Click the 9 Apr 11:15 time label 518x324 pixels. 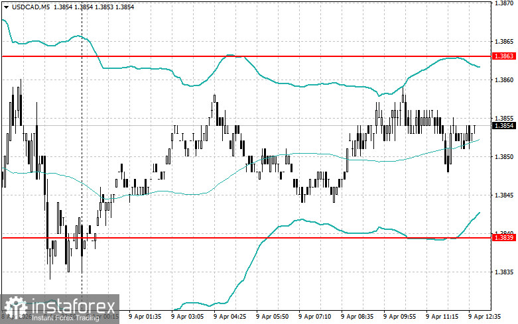click(442, 317)
